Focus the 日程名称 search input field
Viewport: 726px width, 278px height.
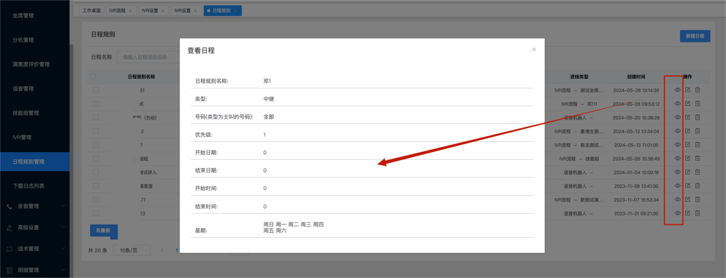pos(148,57)
